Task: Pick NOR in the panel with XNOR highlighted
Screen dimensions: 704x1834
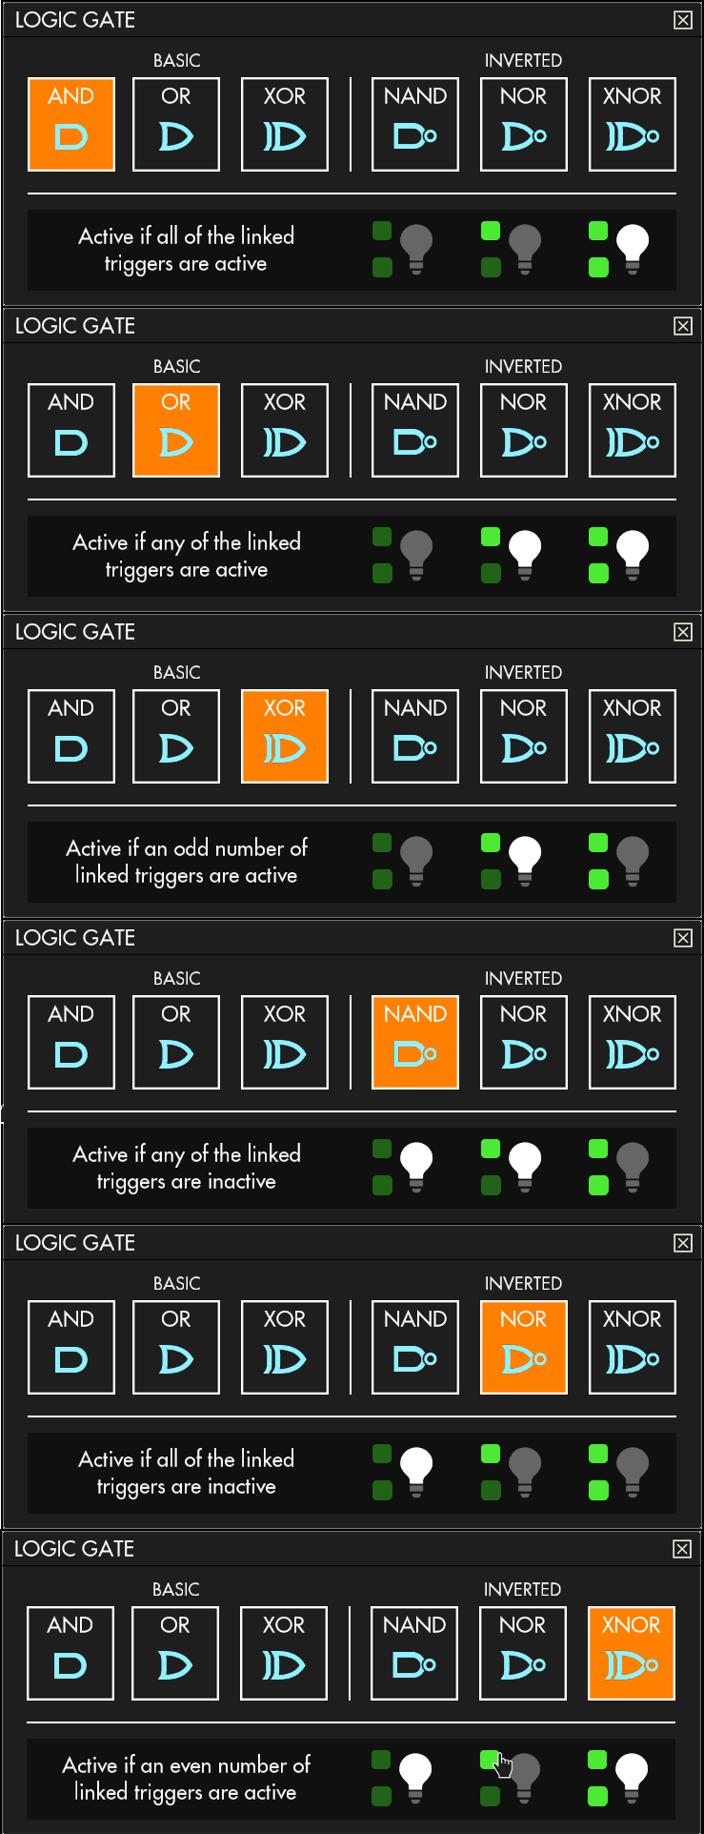Action: [523, 1654]
